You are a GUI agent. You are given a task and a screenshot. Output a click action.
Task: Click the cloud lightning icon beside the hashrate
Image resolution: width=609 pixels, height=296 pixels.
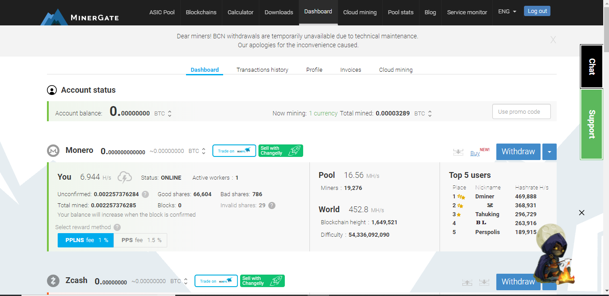(125, 177)
